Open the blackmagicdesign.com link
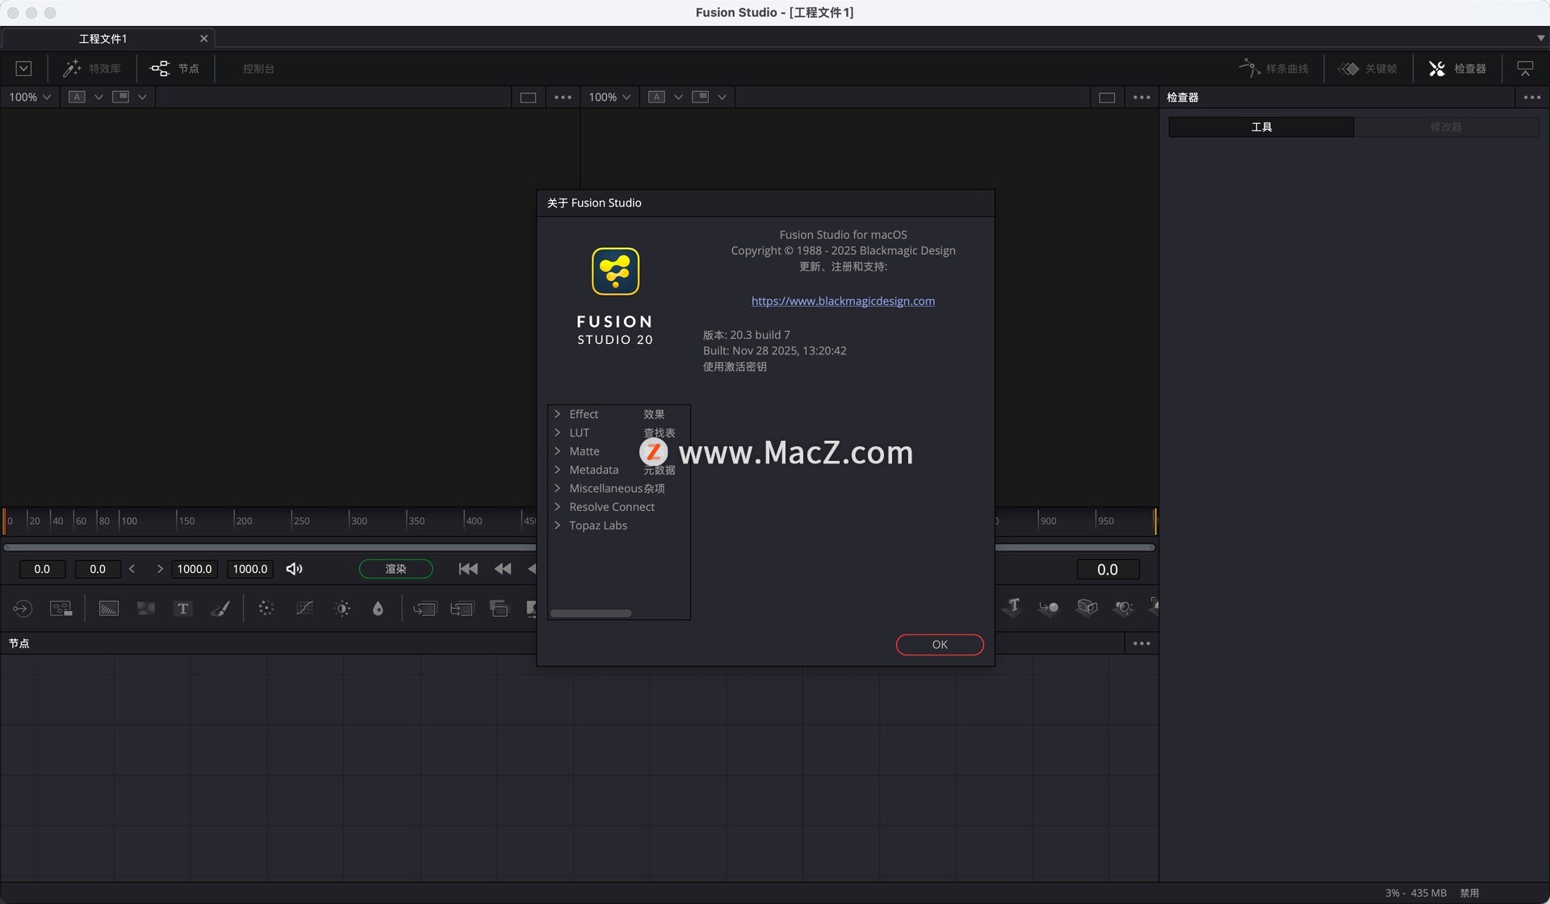 pyautogui.click(x=843, y=301)
